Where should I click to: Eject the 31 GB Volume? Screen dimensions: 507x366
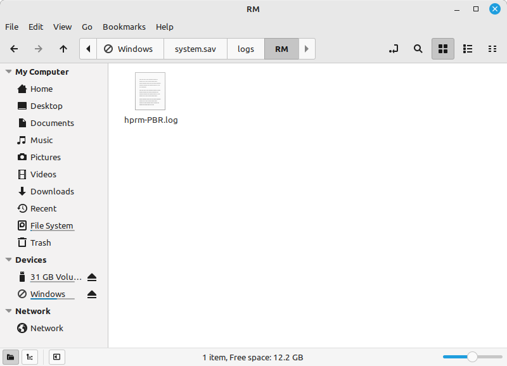[x=92, y=277]
